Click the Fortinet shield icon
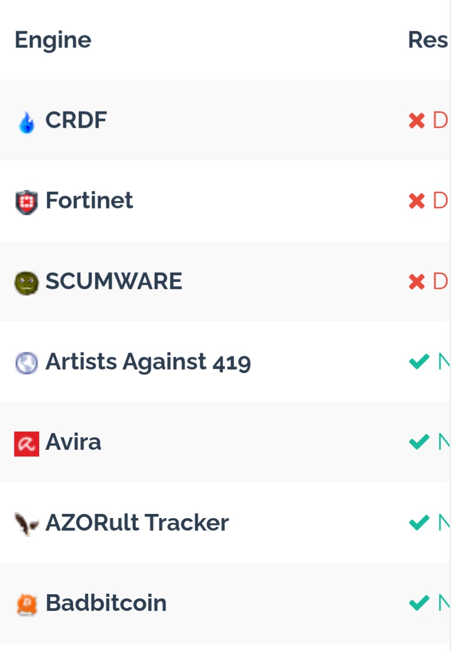Image resolution: width=466 pixels, height=651 pixels. coord(27,202)
